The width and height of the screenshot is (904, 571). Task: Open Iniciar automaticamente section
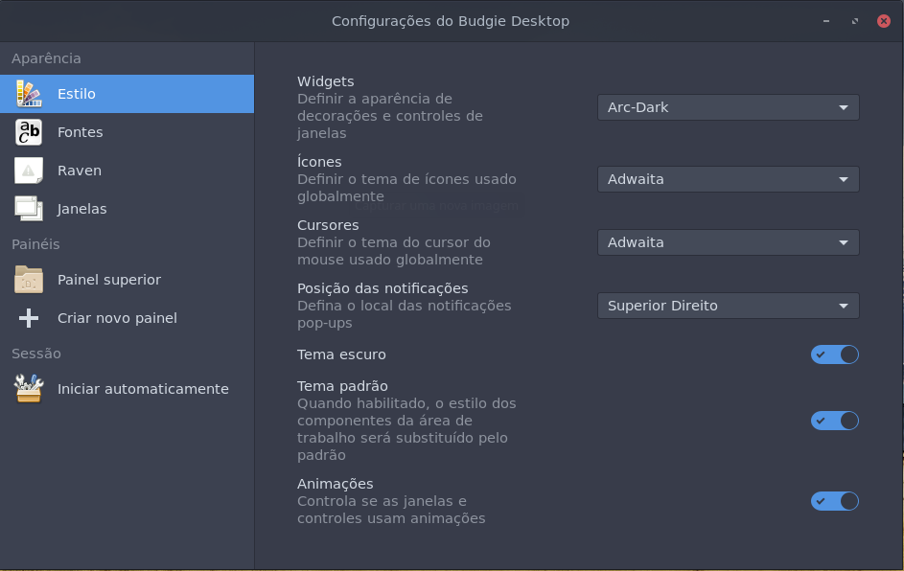pos(127,389)
